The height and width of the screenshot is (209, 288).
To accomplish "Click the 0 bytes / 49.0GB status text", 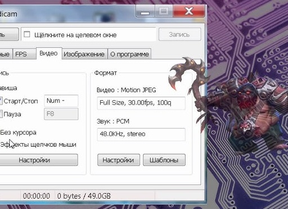I will 84,196.
